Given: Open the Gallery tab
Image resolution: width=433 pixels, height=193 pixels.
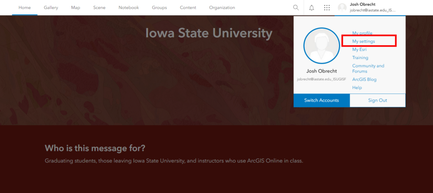Looking at the screenshot, I should tap(51, 8).
